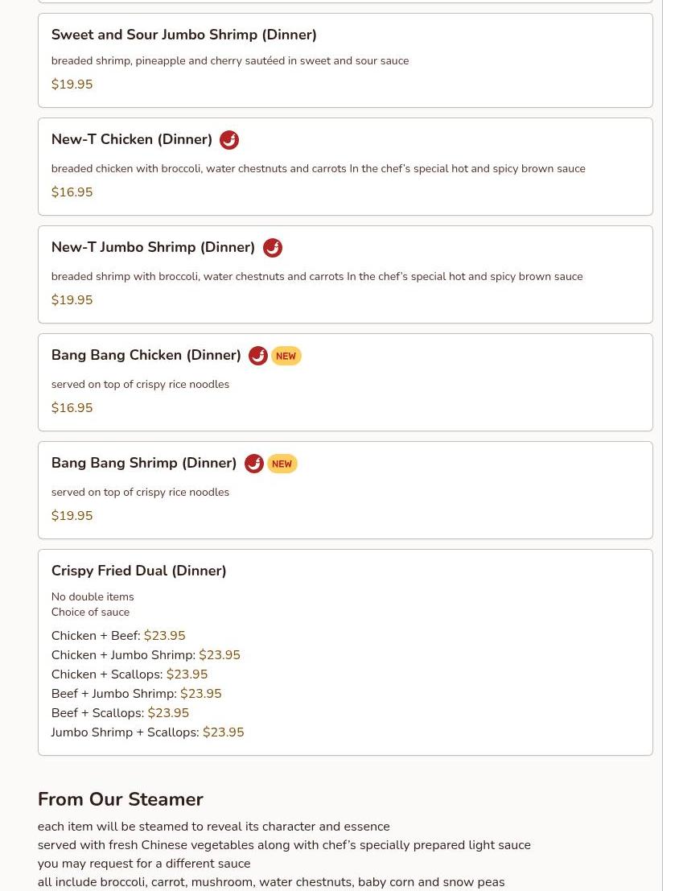
Task: Choose Jumbo Shrimp + Scallops option
Action: point(148,732)
